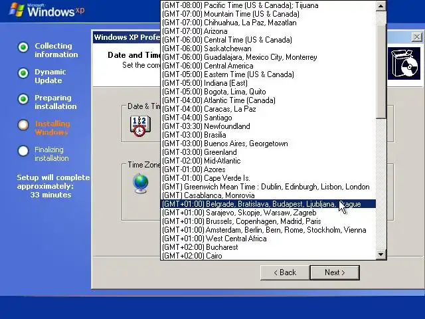The image size is (425, 319).
Task: Select Eastern Time (US & Canada)
Action: coord(268,74)
